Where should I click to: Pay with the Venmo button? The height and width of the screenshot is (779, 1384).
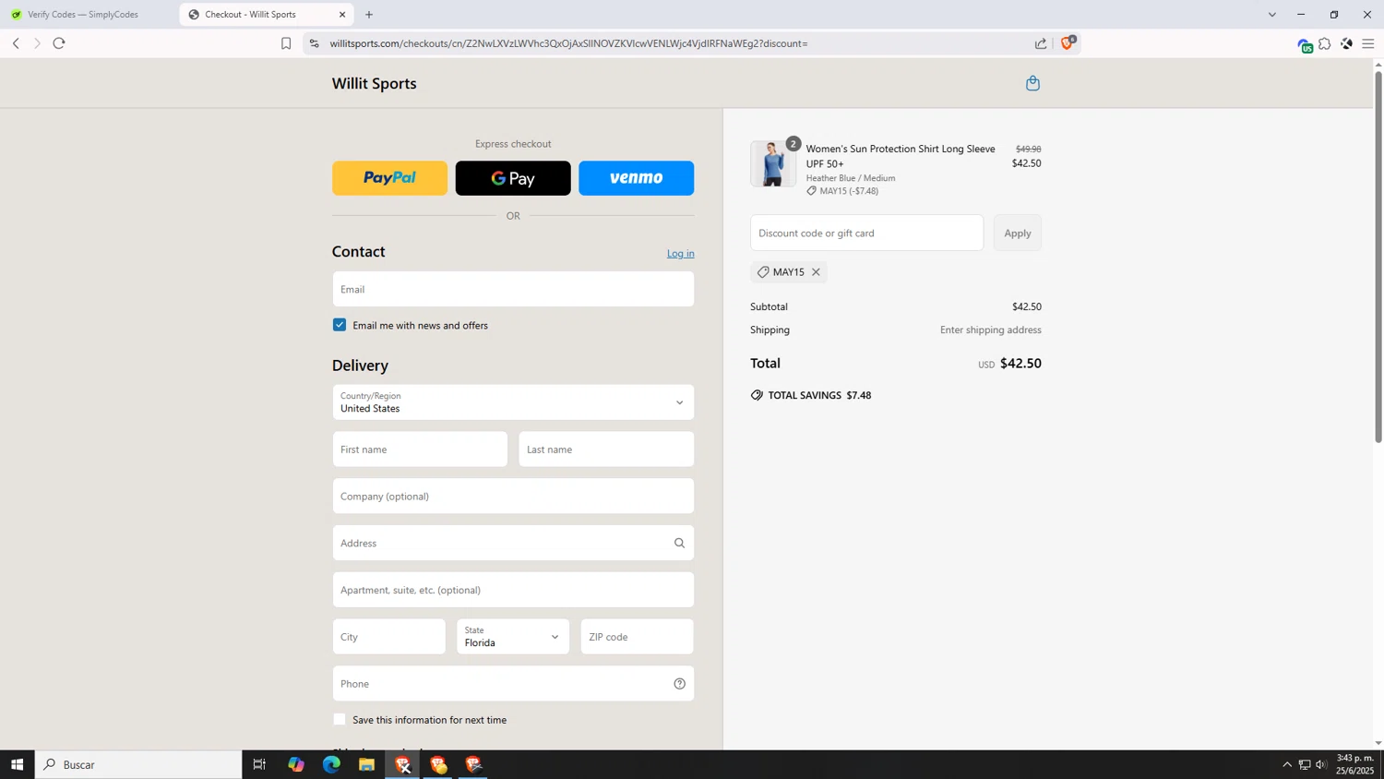(x=637, y=178)
